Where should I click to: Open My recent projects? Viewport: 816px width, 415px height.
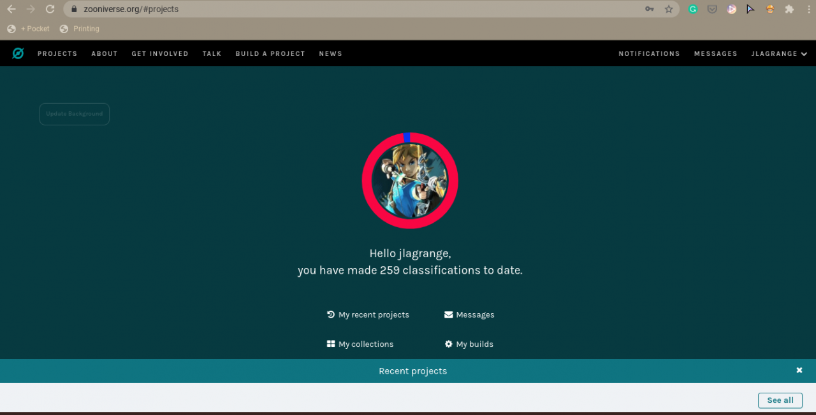point(368,314)
